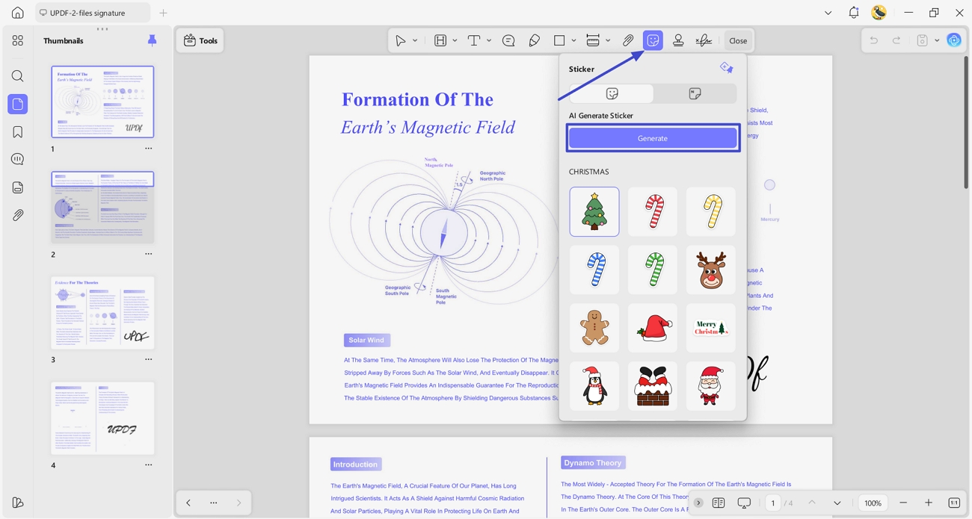Expand the text tool dropdown
Viewport: 972px width, 519px height.
pyautogui.click(x=489, y=40)
